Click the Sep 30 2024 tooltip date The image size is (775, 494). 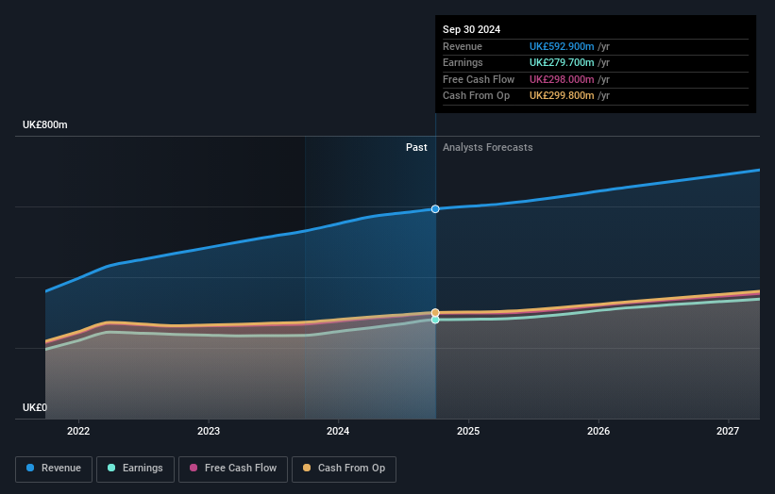[472, 29]
